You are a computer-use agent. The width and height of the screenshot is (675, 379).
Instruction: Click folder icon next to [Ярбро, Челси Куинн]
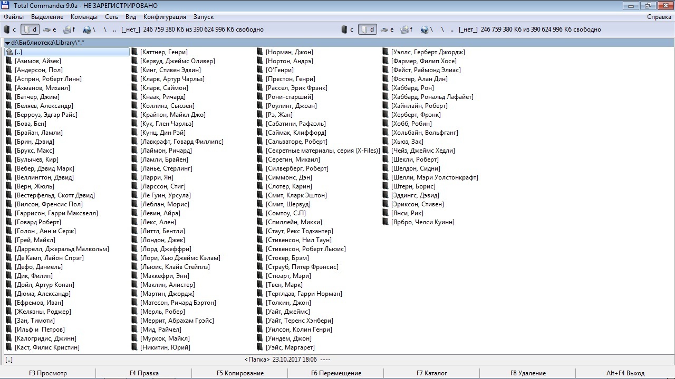pos(385,222)
